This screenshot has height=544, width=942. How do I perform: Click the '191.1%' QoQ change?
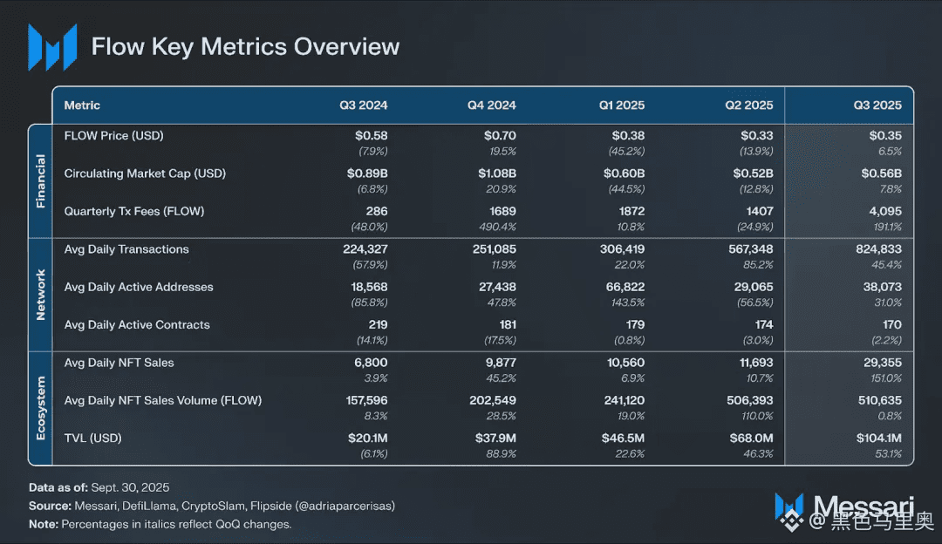pyautogui.click(x=888, y=227)
